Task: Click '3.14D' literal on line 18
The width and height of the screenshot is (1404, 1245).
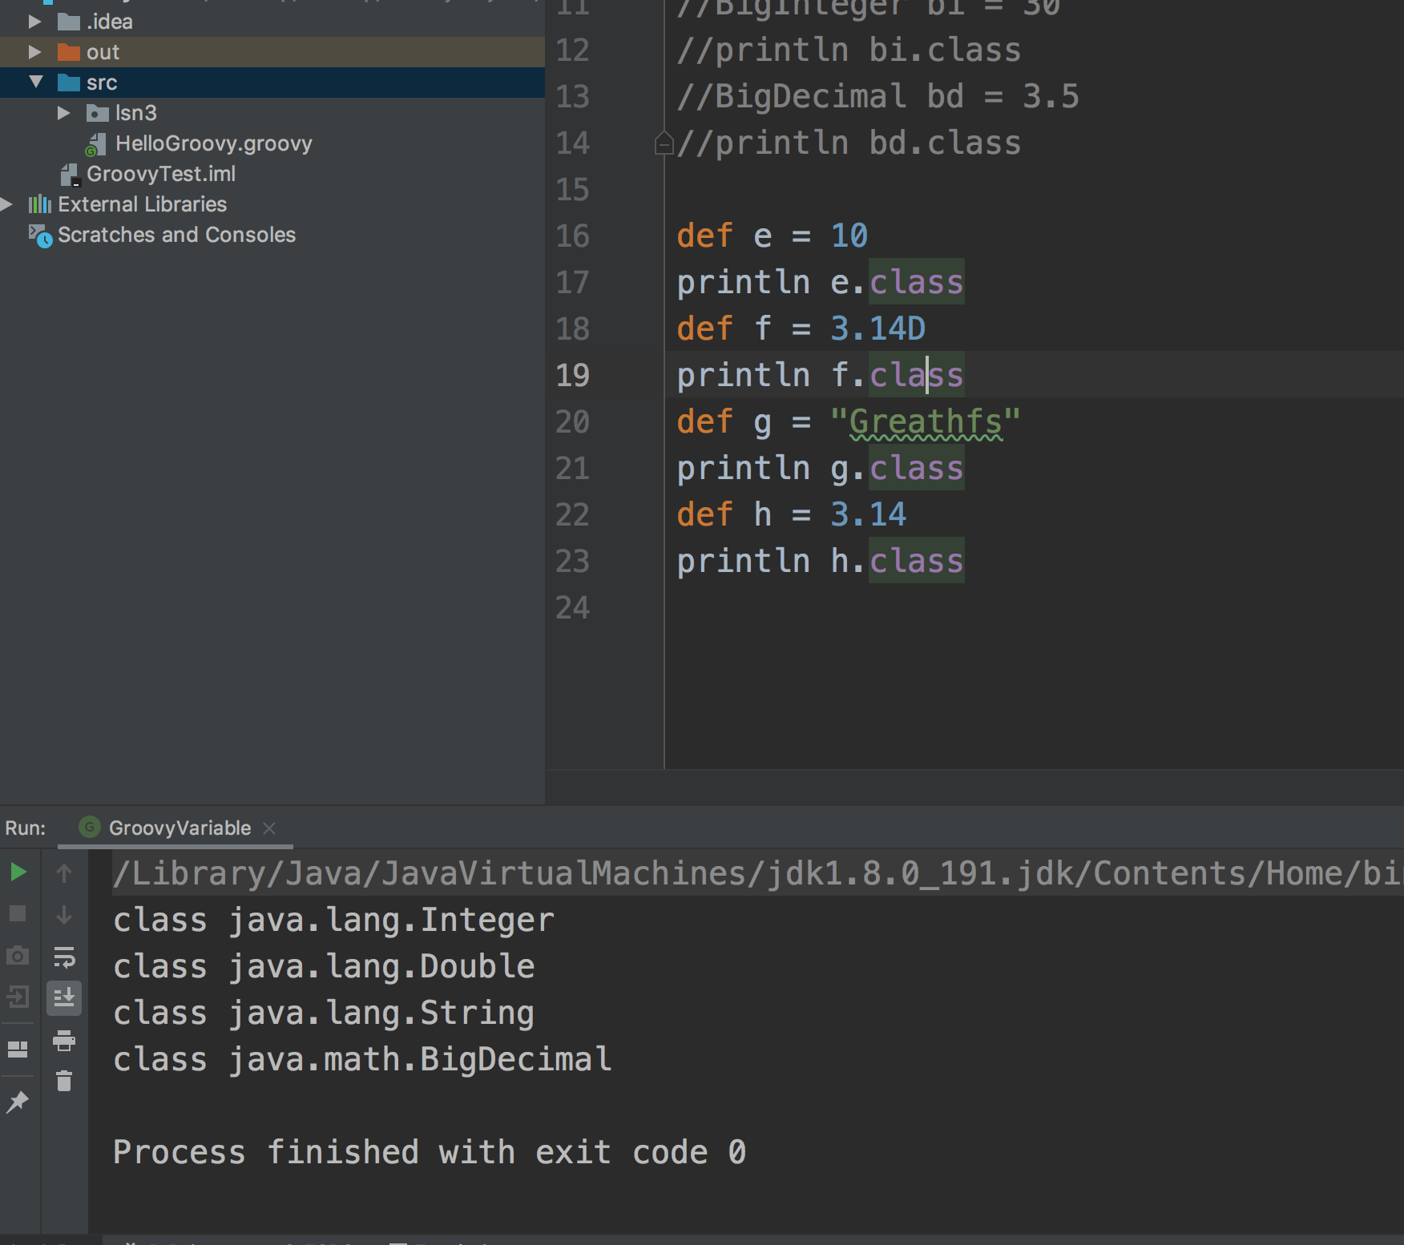Action: [x=877, y=328]
